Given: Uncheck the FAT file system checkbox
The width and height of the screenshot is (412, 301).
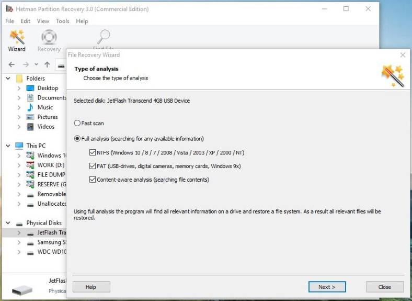Looking at the screenshot, I should pos(93,166).
